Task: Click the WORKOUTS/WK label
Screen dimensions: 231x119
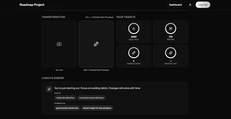Action: pos(134,64)
